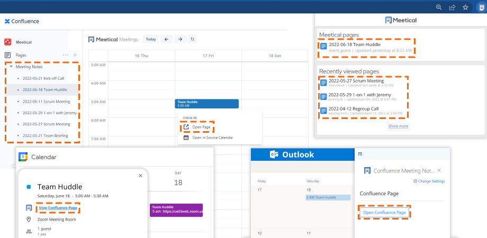Collapse the Meeting Notes tree chevron
Screen dimensions: 487x238
(11, 67)
